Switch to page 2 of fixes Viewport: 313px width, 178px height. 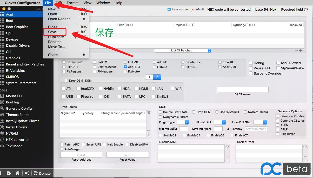157,77
